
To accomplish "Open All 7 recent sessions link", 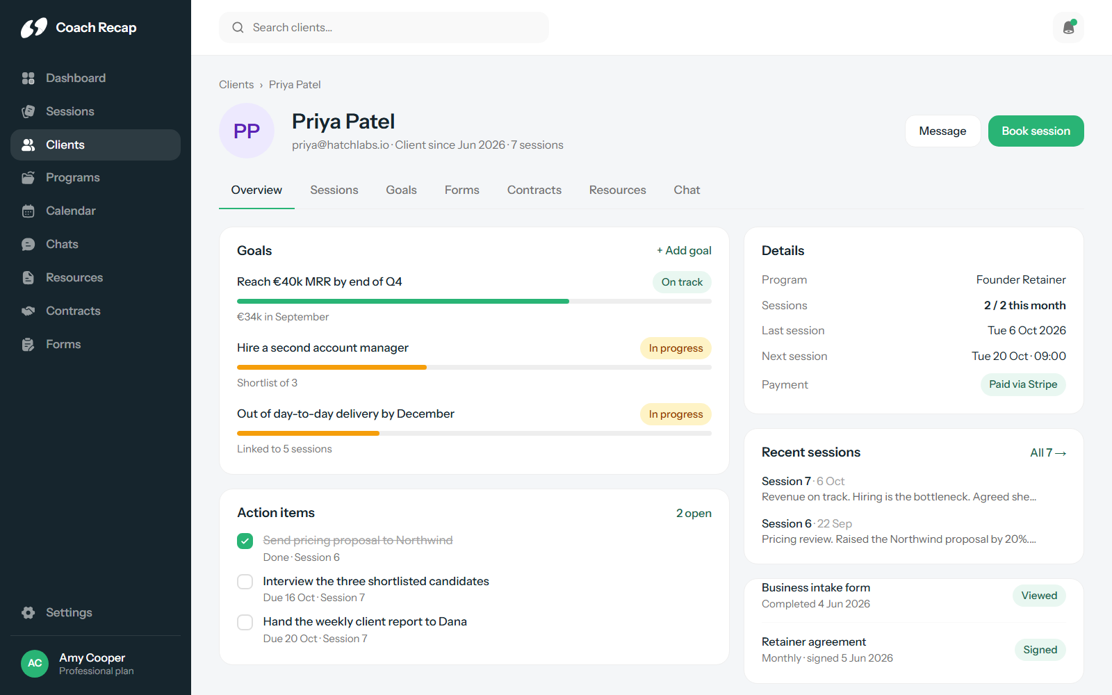I will [x=1048, y=453].
